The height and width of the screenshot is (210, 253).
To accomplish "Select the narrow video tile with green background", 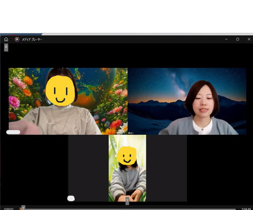I will click(x=128, y=168).
